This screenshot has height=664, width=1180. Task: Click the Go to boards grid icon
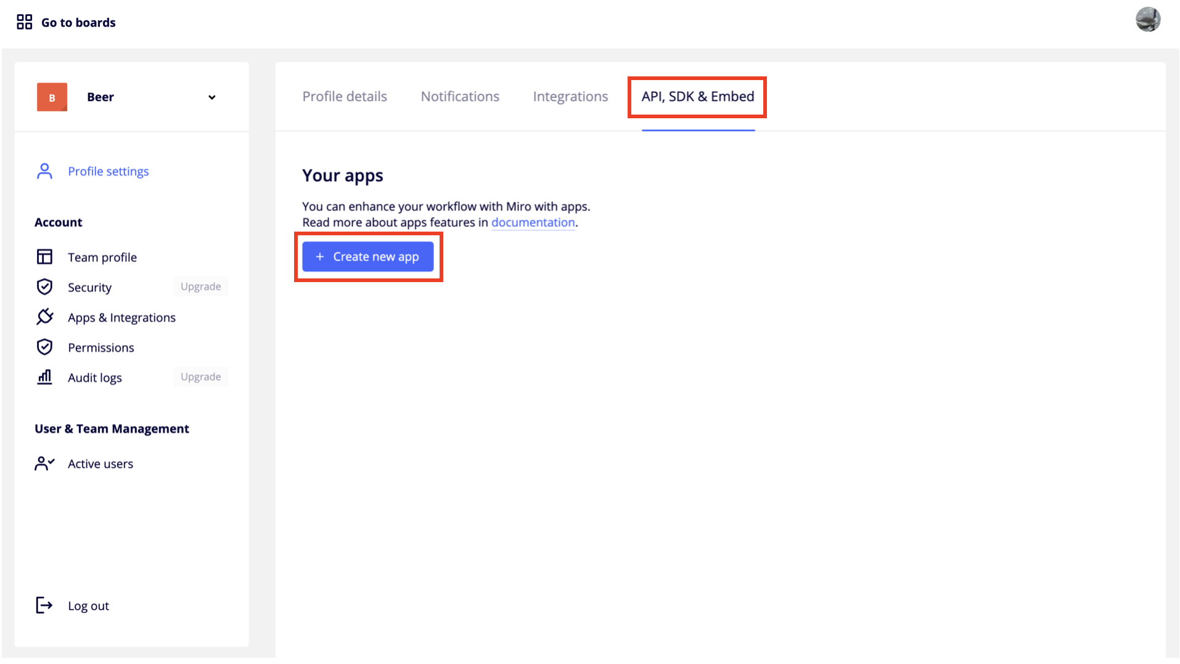coord(24,22)
